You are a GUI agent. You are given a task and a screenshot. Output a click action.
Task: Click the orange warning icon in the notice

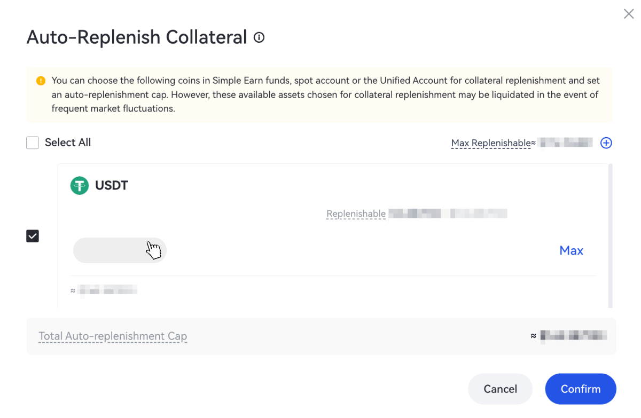pyautogui.click(x=41, y=81)
